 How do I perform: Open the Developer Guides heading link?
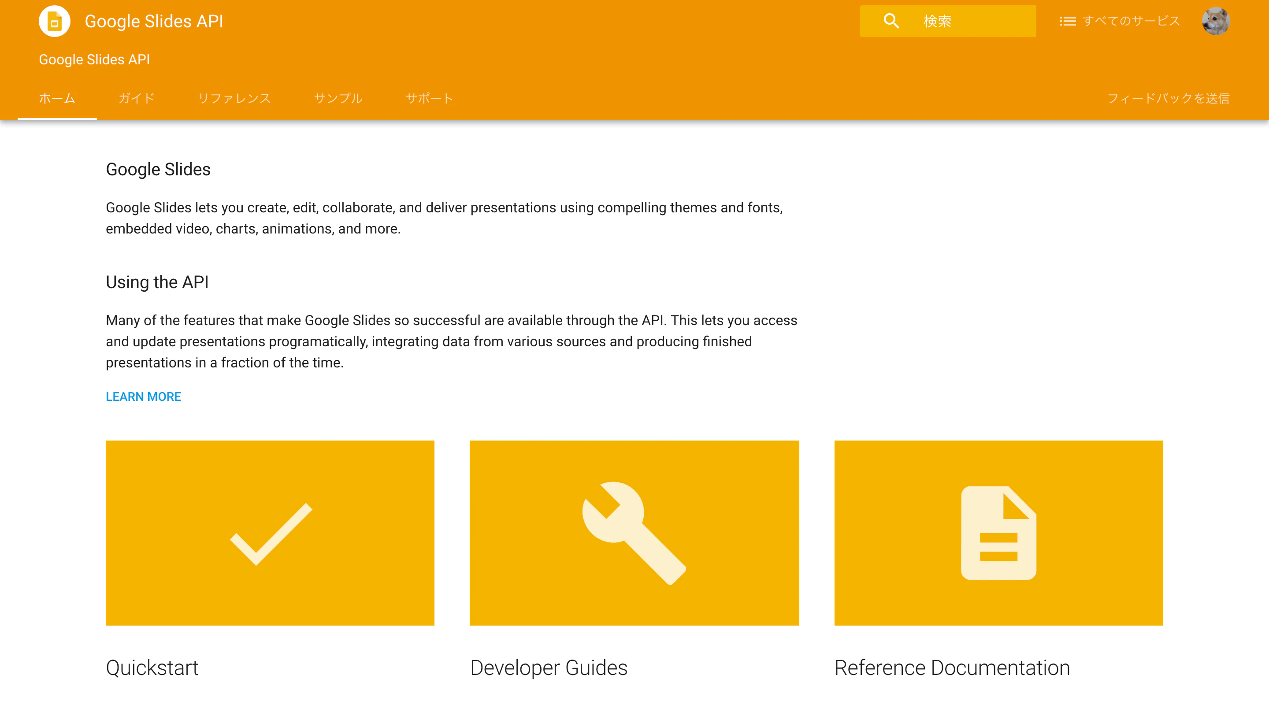[x=549, y=667]
